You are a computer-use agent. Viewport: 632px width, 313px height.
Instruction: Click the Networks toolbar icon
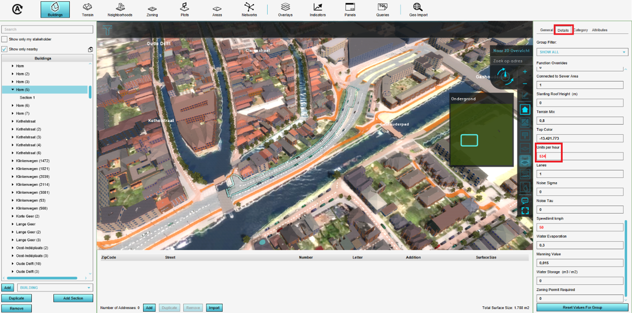pos(249,9)
